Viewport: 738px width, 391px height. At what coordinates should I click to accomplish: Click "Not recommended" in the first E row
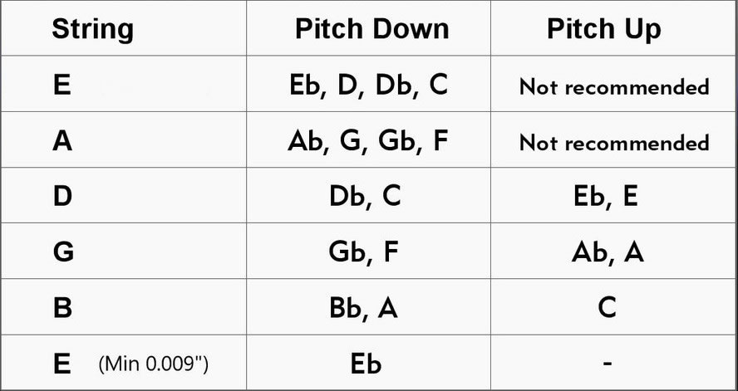pyautogui.click(x=613, y=86)
